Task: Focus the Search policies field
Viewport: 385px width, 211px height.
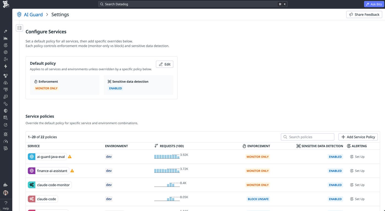Action: [x=307, y=137]
